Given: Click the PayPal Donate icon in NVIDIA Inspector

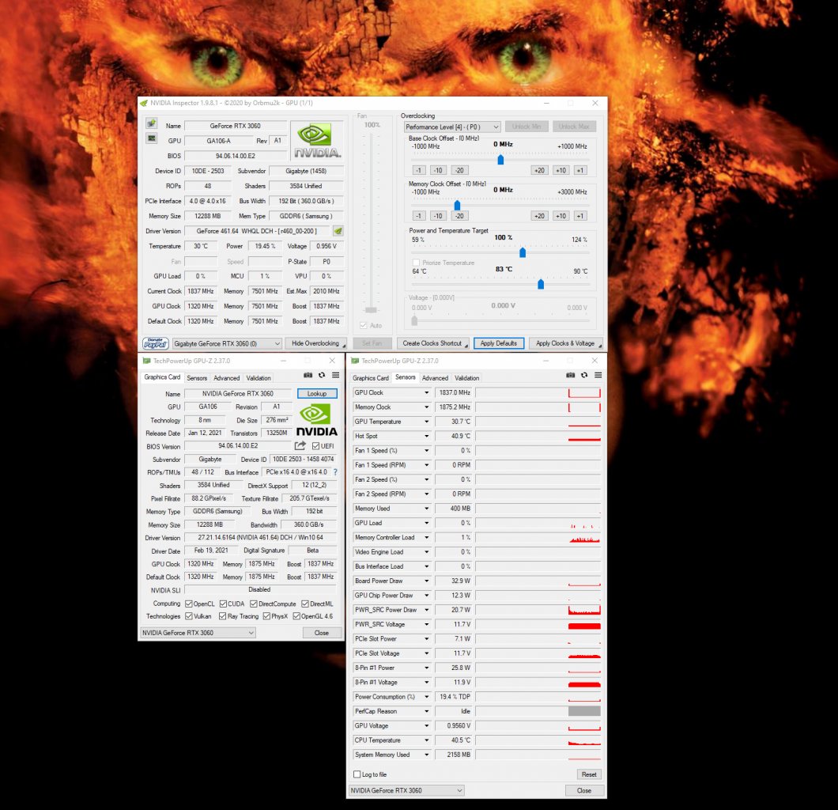Looking at the screenshot, I should pos(156,344).
